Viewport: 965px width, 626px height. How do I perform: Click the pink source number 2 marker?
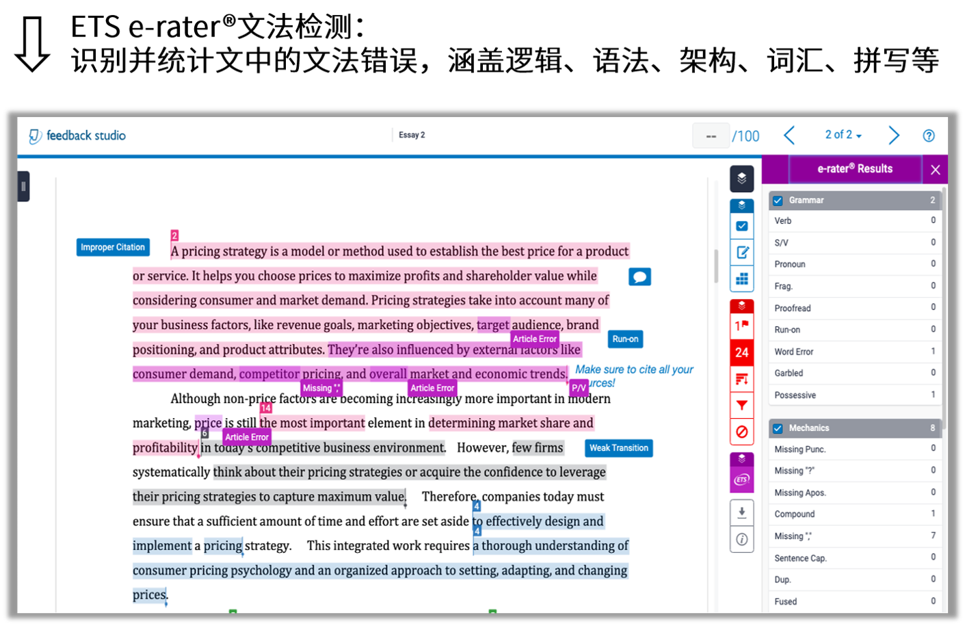(x=174, y=235)
